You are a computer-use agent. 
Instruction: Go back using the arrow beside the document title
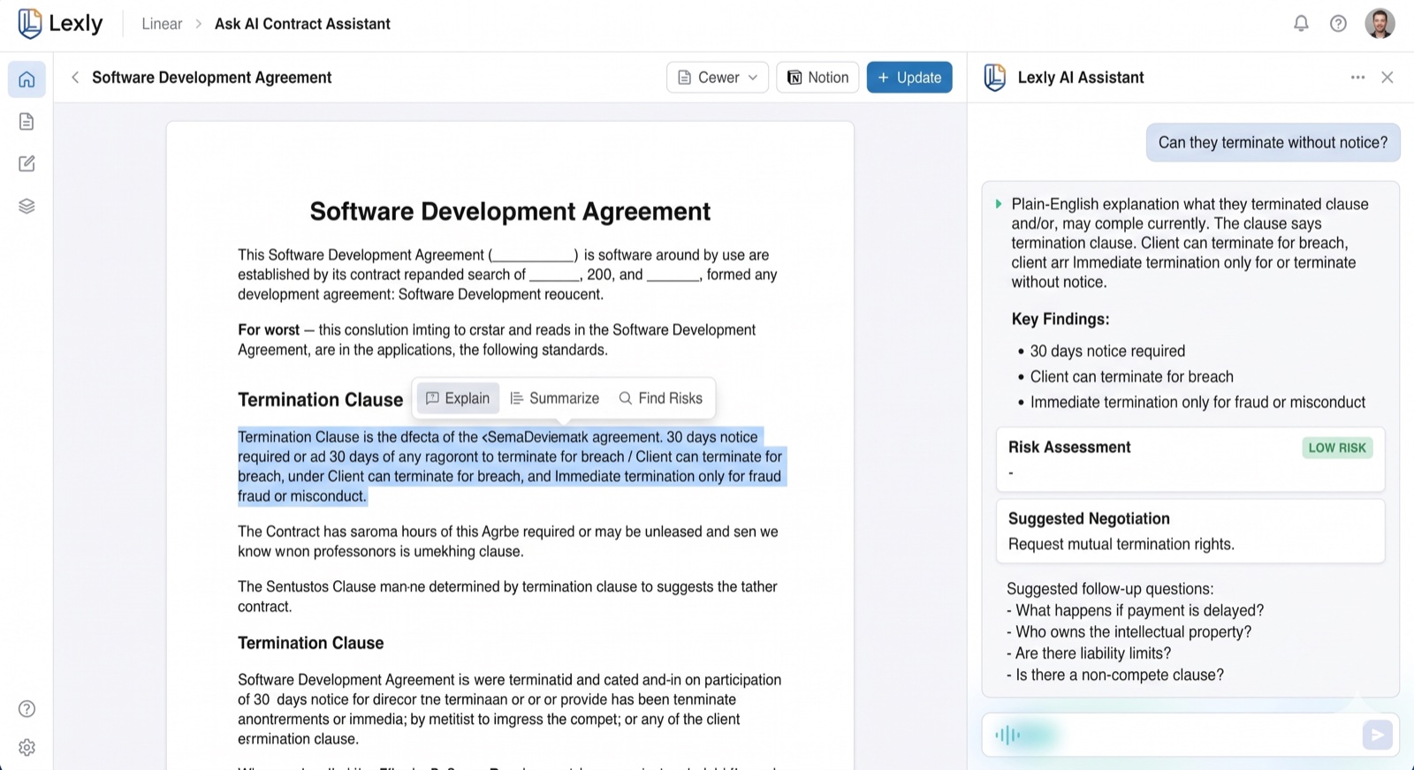tap(75, 78)
